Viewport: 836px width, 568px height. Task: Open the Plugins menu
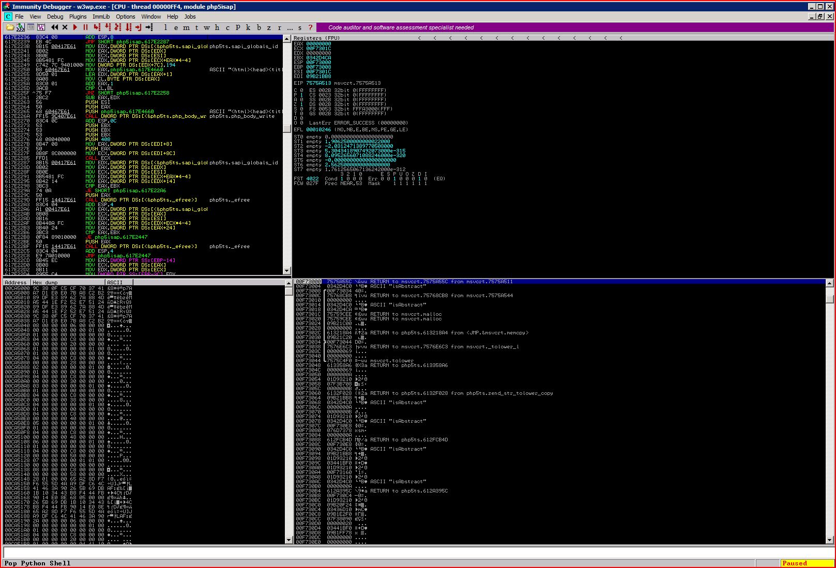tap(78, 17)
